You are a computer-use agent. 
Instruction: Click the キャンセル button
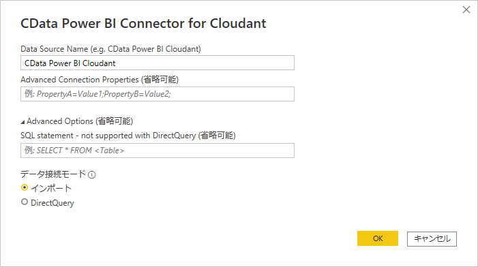point(432,238)
